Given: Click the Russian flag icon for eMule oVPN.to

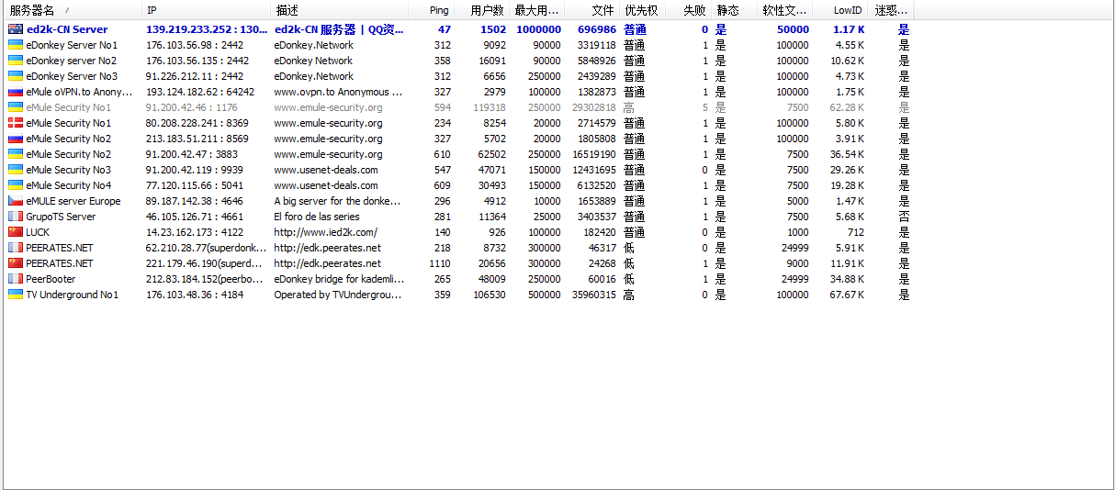Looking at the screenshot, I should click(x=15, y=92).
